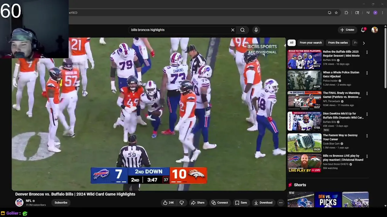Start voice search with the microphone icon
This screenshot has width=387, height=217.
[x=256, y=30]
